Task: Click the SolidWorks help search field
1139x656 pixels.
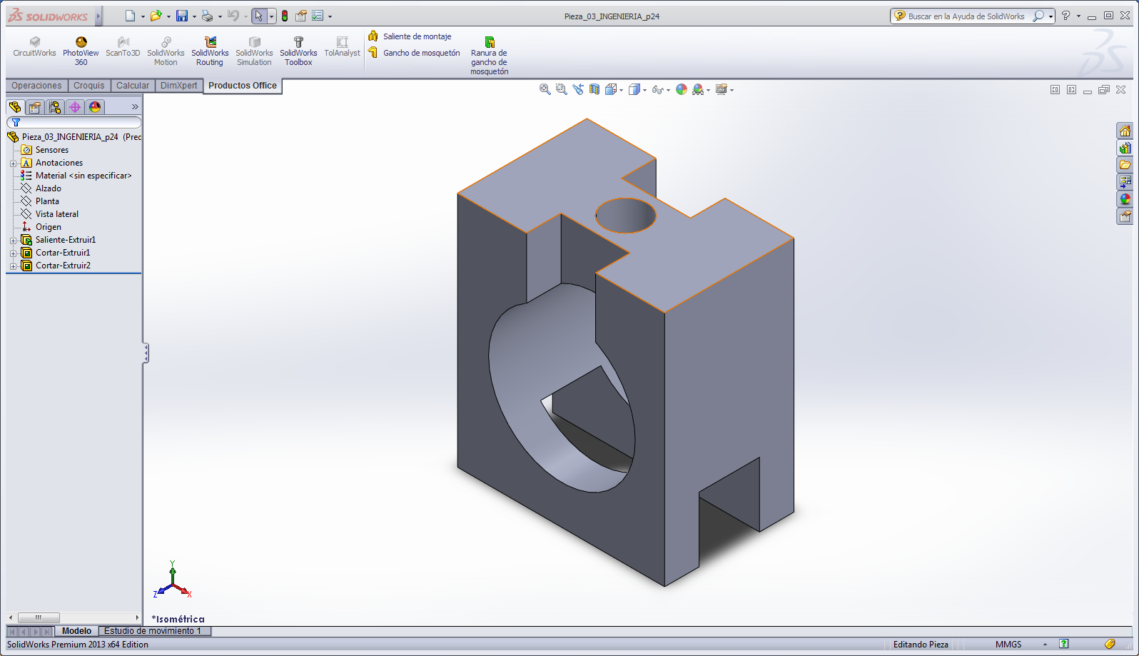Action: [966, 16]
